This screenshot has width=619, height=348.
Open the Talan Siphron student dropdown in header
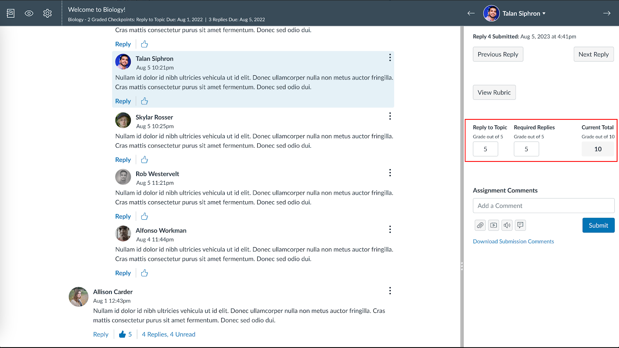click(x=524, y=14)
